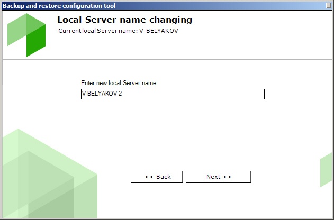Click the green shape on right edge
The width and height of the screenshot is (334, 220).
click(x=326, y=170)
